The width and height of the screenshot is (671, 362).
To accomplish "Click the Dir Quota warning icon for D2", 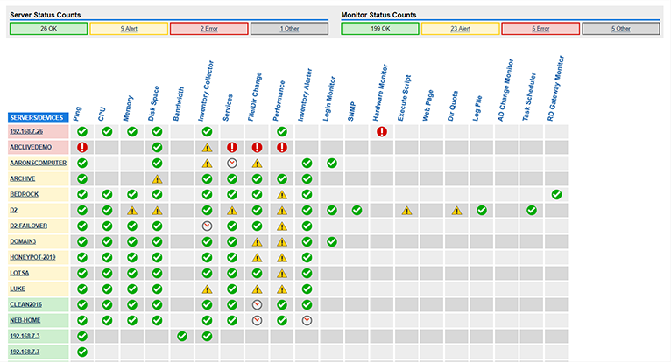I will (x=456, y=211).
